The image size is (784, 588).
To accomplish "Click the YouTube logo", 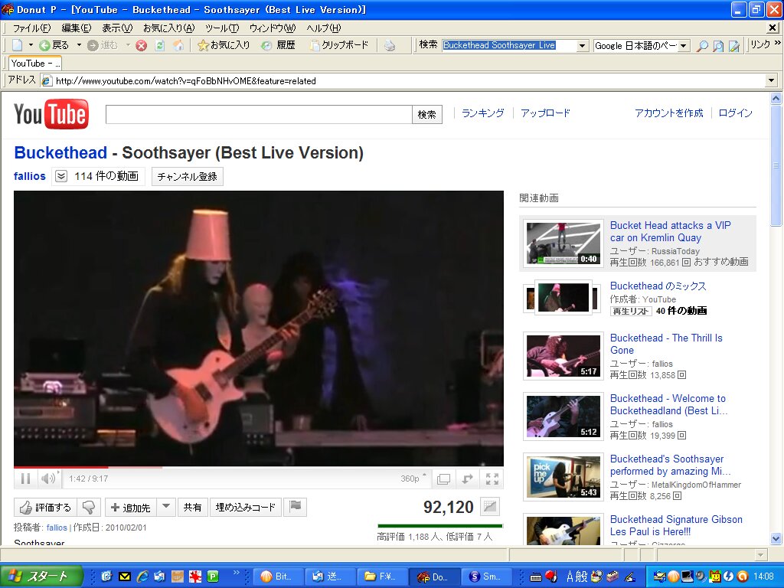I will point(51,114).
